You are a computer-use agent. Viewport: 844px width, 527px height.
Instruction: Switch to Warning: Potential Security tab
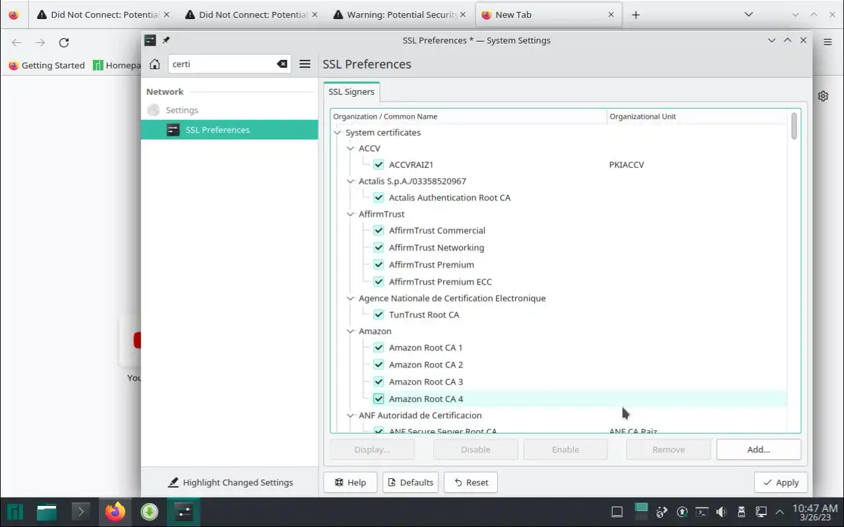(401, 14)
